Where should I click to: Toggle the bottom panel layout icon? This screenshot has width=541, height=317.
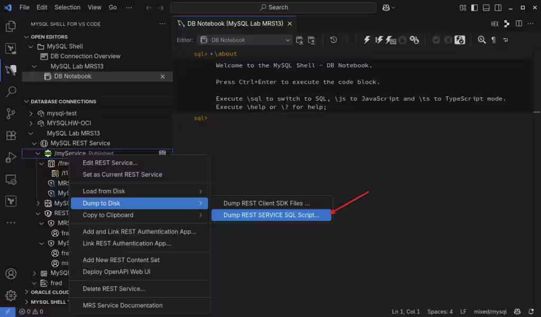click(486, 7)
